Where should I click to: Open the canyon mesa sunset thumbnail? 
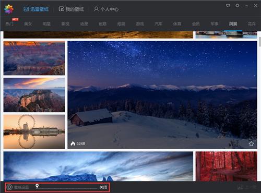tap(34, 95)
